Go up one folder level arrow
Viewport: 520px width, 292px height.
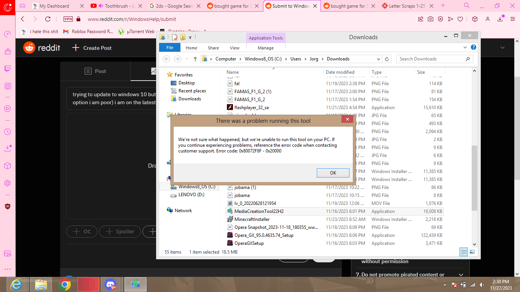[195, 59]
